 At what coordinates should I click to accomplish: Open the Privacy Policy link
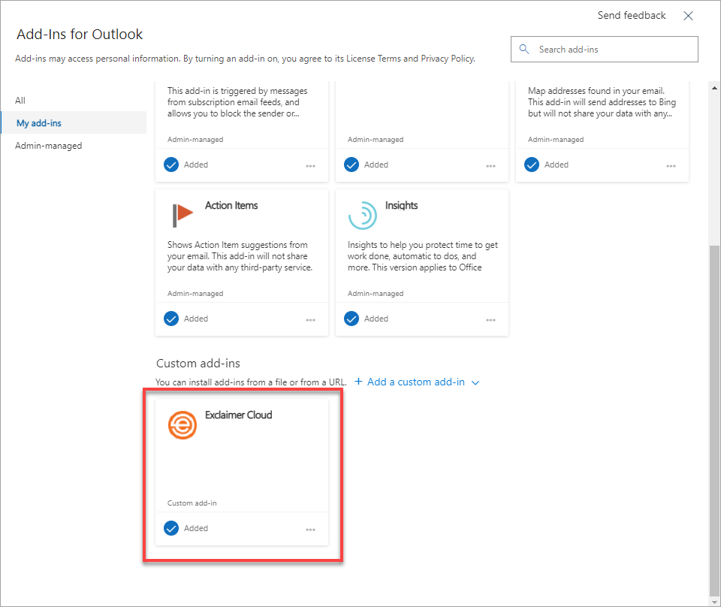pyautogui.click(x=447, y=59)
